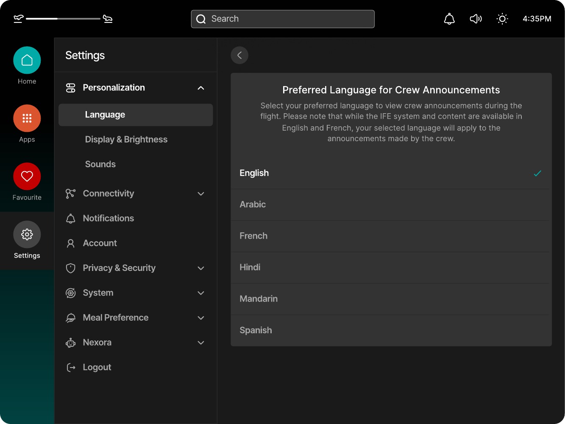
Task: Click the Meal Preference dish icon
Action: (70, 318)
